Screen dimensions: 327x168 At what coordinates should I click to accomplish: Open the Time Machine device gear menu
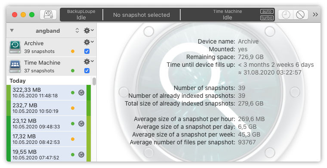pos(89,62)
